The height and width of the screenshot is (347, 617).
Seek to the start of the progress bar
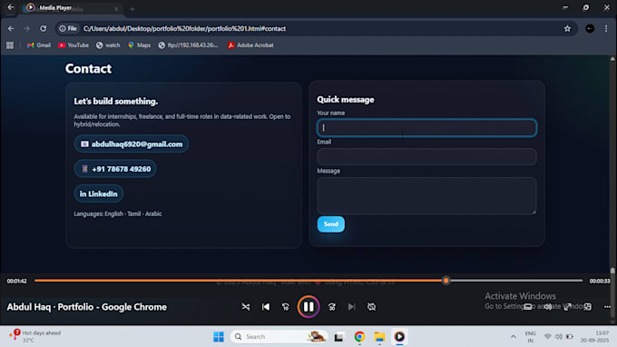tap(35, 281)
